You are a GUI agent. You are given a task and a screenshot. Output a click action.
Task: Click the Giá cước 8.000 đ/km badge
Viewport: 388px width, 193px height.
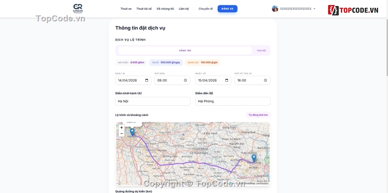(x=131, y=63)
